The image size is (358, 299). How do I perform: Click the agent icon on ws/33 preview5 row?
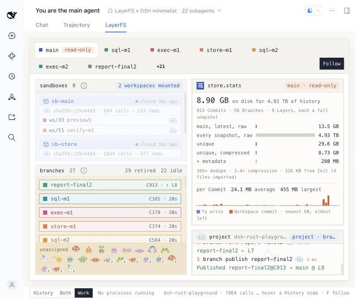click(173, 120)
